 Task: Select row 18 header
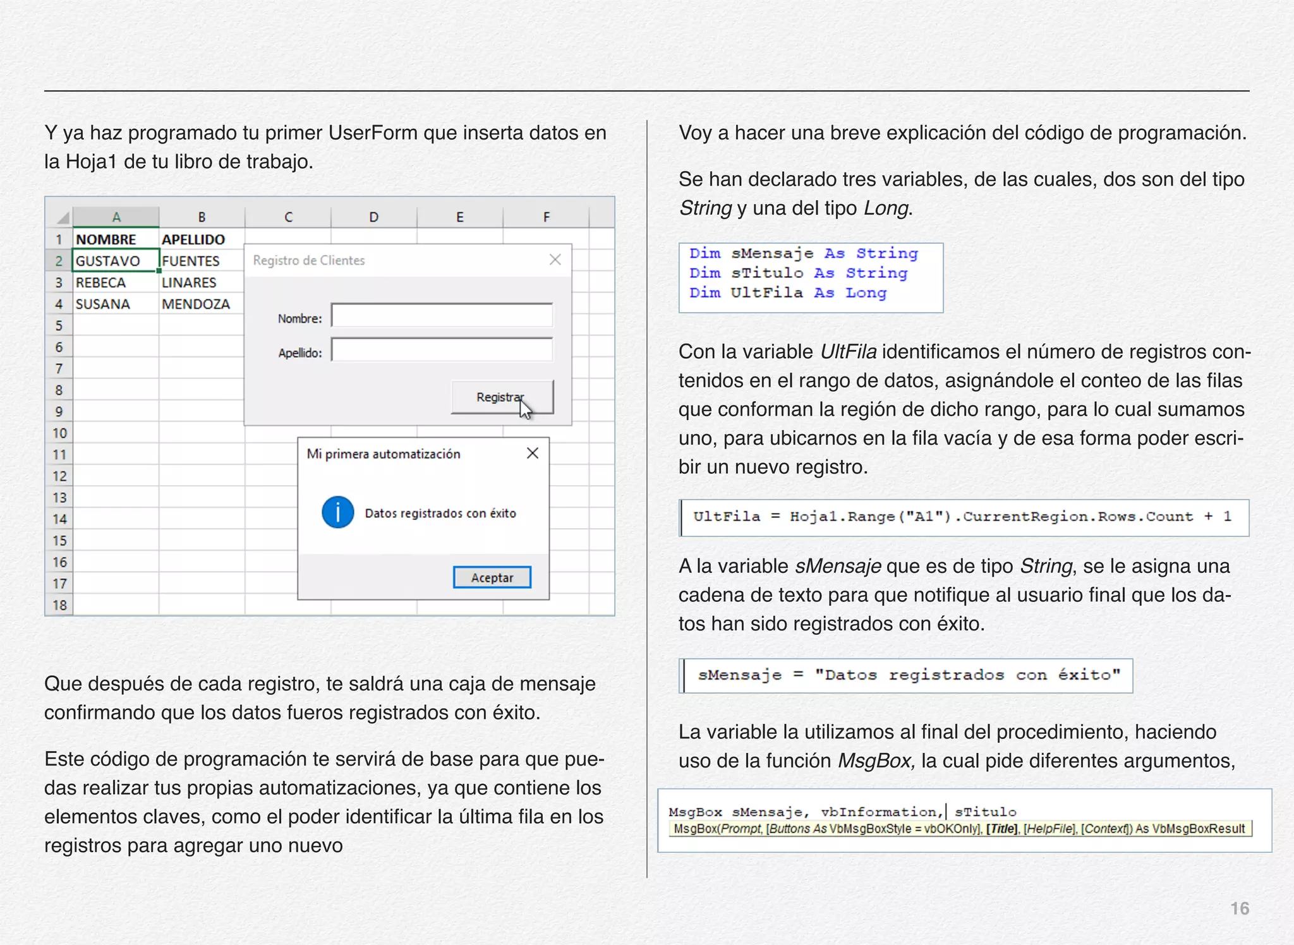click(59, 605)
